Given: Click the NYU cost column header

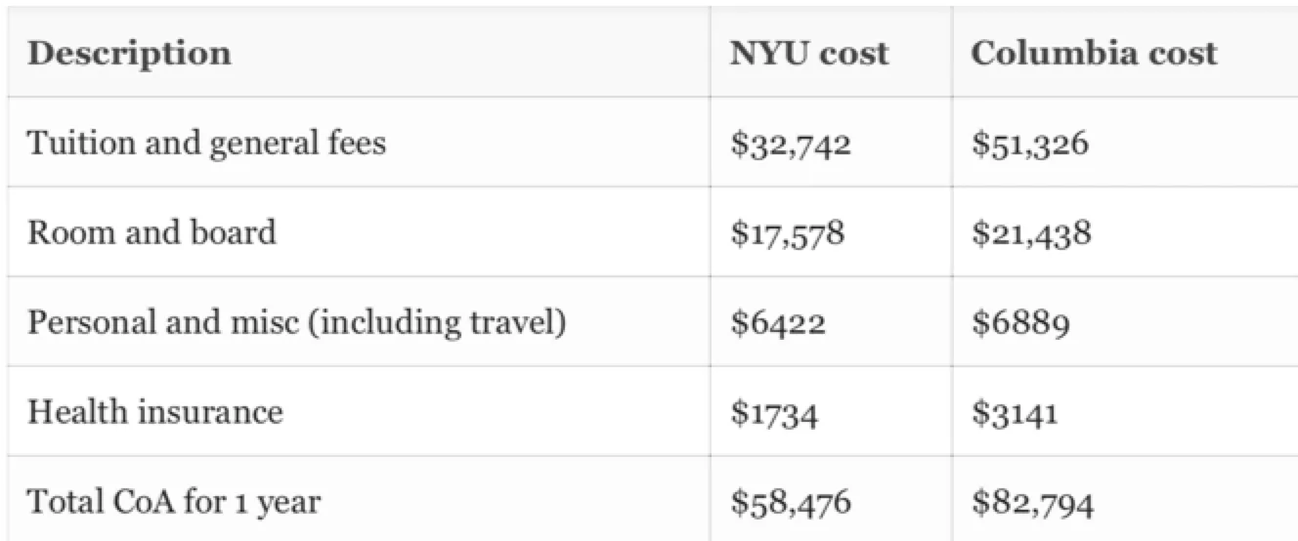Looking at the screenshot, I should (x=809, y=53).
